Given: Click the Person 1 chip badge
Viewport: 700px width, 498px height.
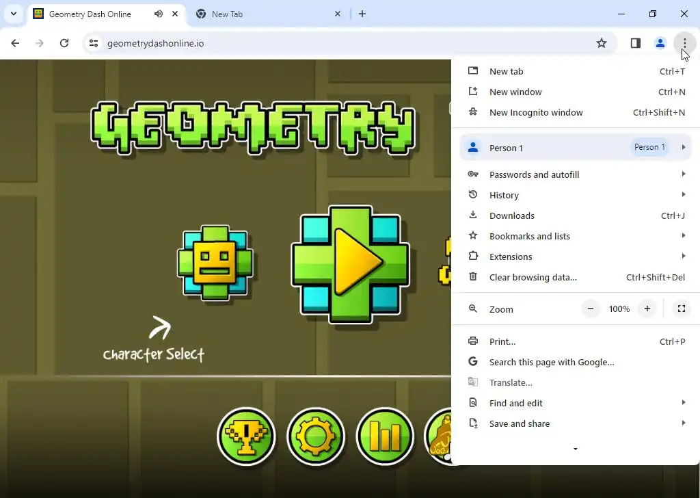Looking at the screenshot, I should point(649,147).
